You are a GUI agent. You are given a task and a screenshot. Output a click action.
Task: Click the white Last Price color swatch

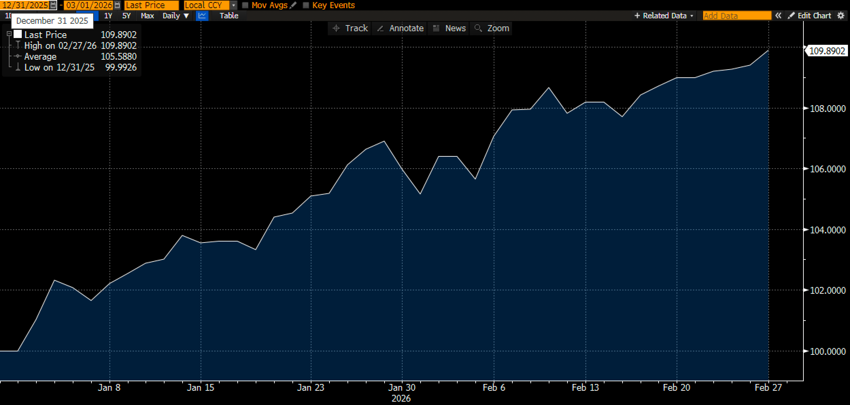pos(18,34)
